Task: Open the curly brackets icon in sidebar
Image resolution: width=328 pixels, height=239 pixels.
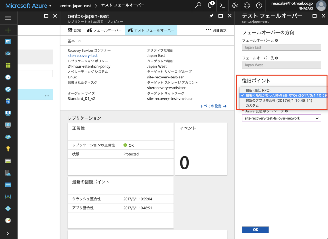Action: coord(8,196)
